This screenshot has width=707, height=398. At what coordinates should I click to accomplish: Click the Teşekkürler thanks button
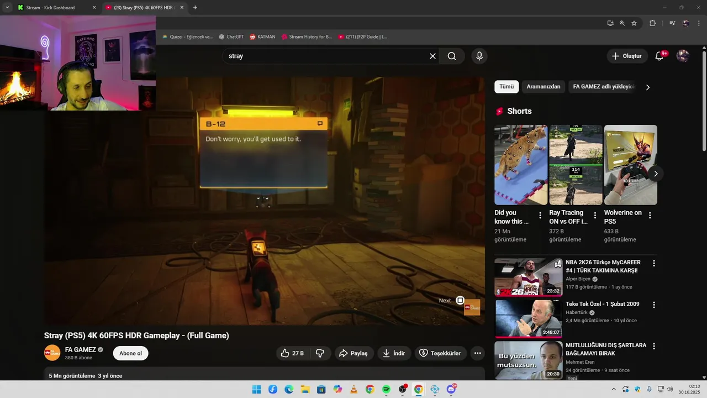pyautogui.click(x=440, y=353)
